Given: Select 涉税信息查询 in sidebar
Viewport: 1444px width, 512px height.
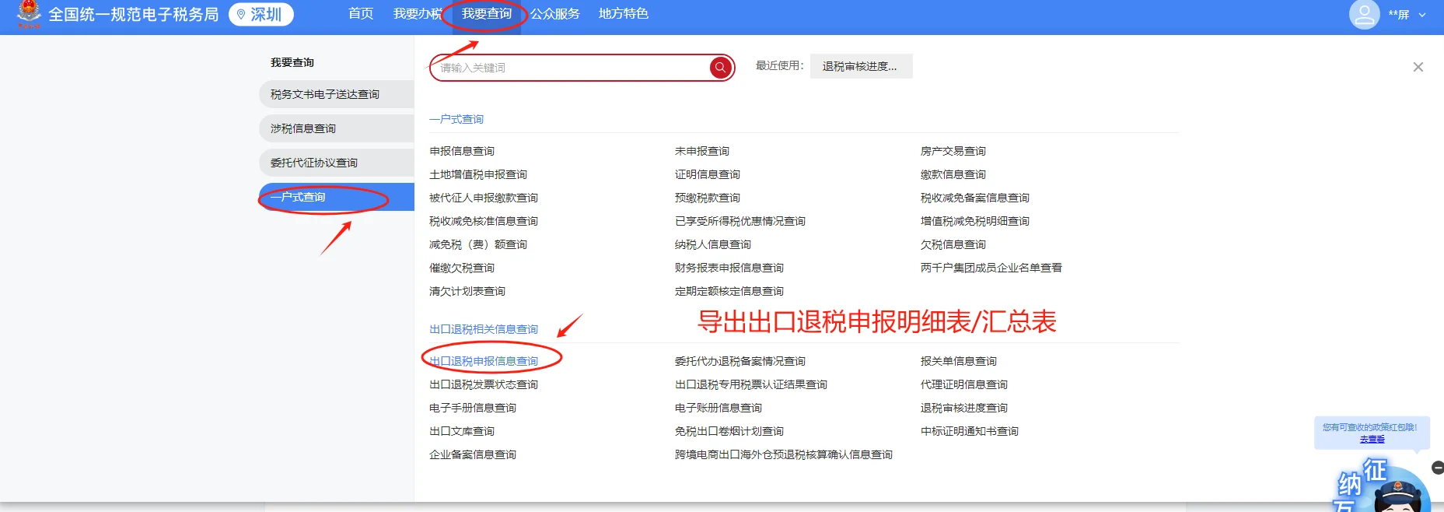Looking at the screenshot, I should click(337, 128).
